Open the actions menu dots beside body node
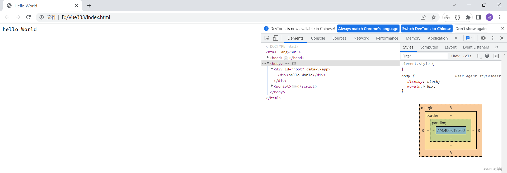Viewport: 507px width, 173px height. pos(264,64)
